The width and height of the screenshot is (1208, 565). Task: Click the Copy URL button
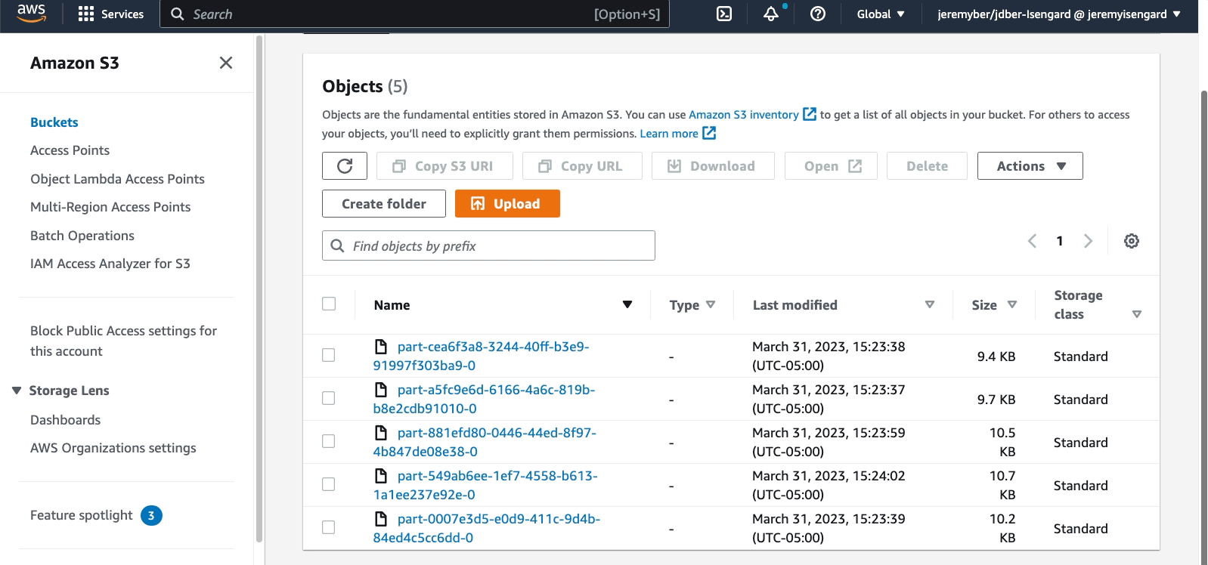(582, 166)
